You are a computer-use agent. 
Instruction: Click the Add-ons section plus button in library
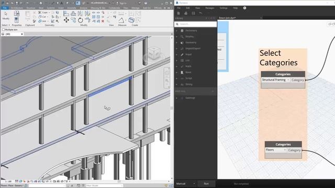coord(213,91)
